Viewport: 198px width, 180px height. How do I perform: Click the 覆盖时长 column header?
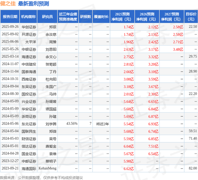[101, 17]
